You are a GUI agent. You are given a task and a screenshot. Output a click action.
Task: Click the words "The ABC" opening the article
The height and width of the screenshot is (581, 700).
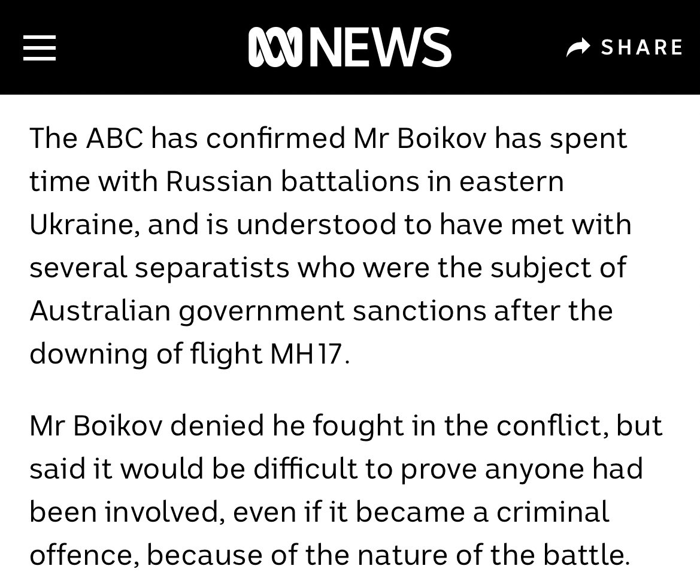[86, 138]
